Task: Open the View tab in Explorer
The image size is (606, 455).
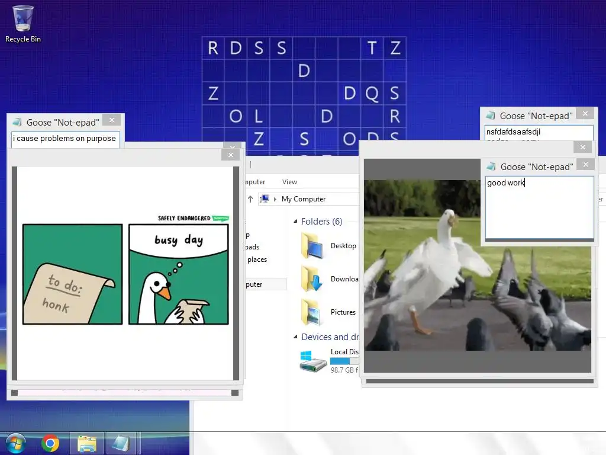Action: pyautogui.click(x=289, y=182)
